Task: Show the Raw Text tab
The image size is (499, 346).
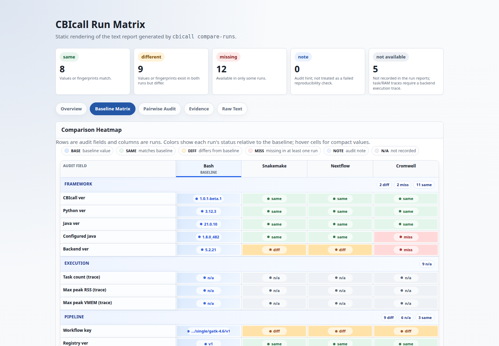Action: coord(232,109)
